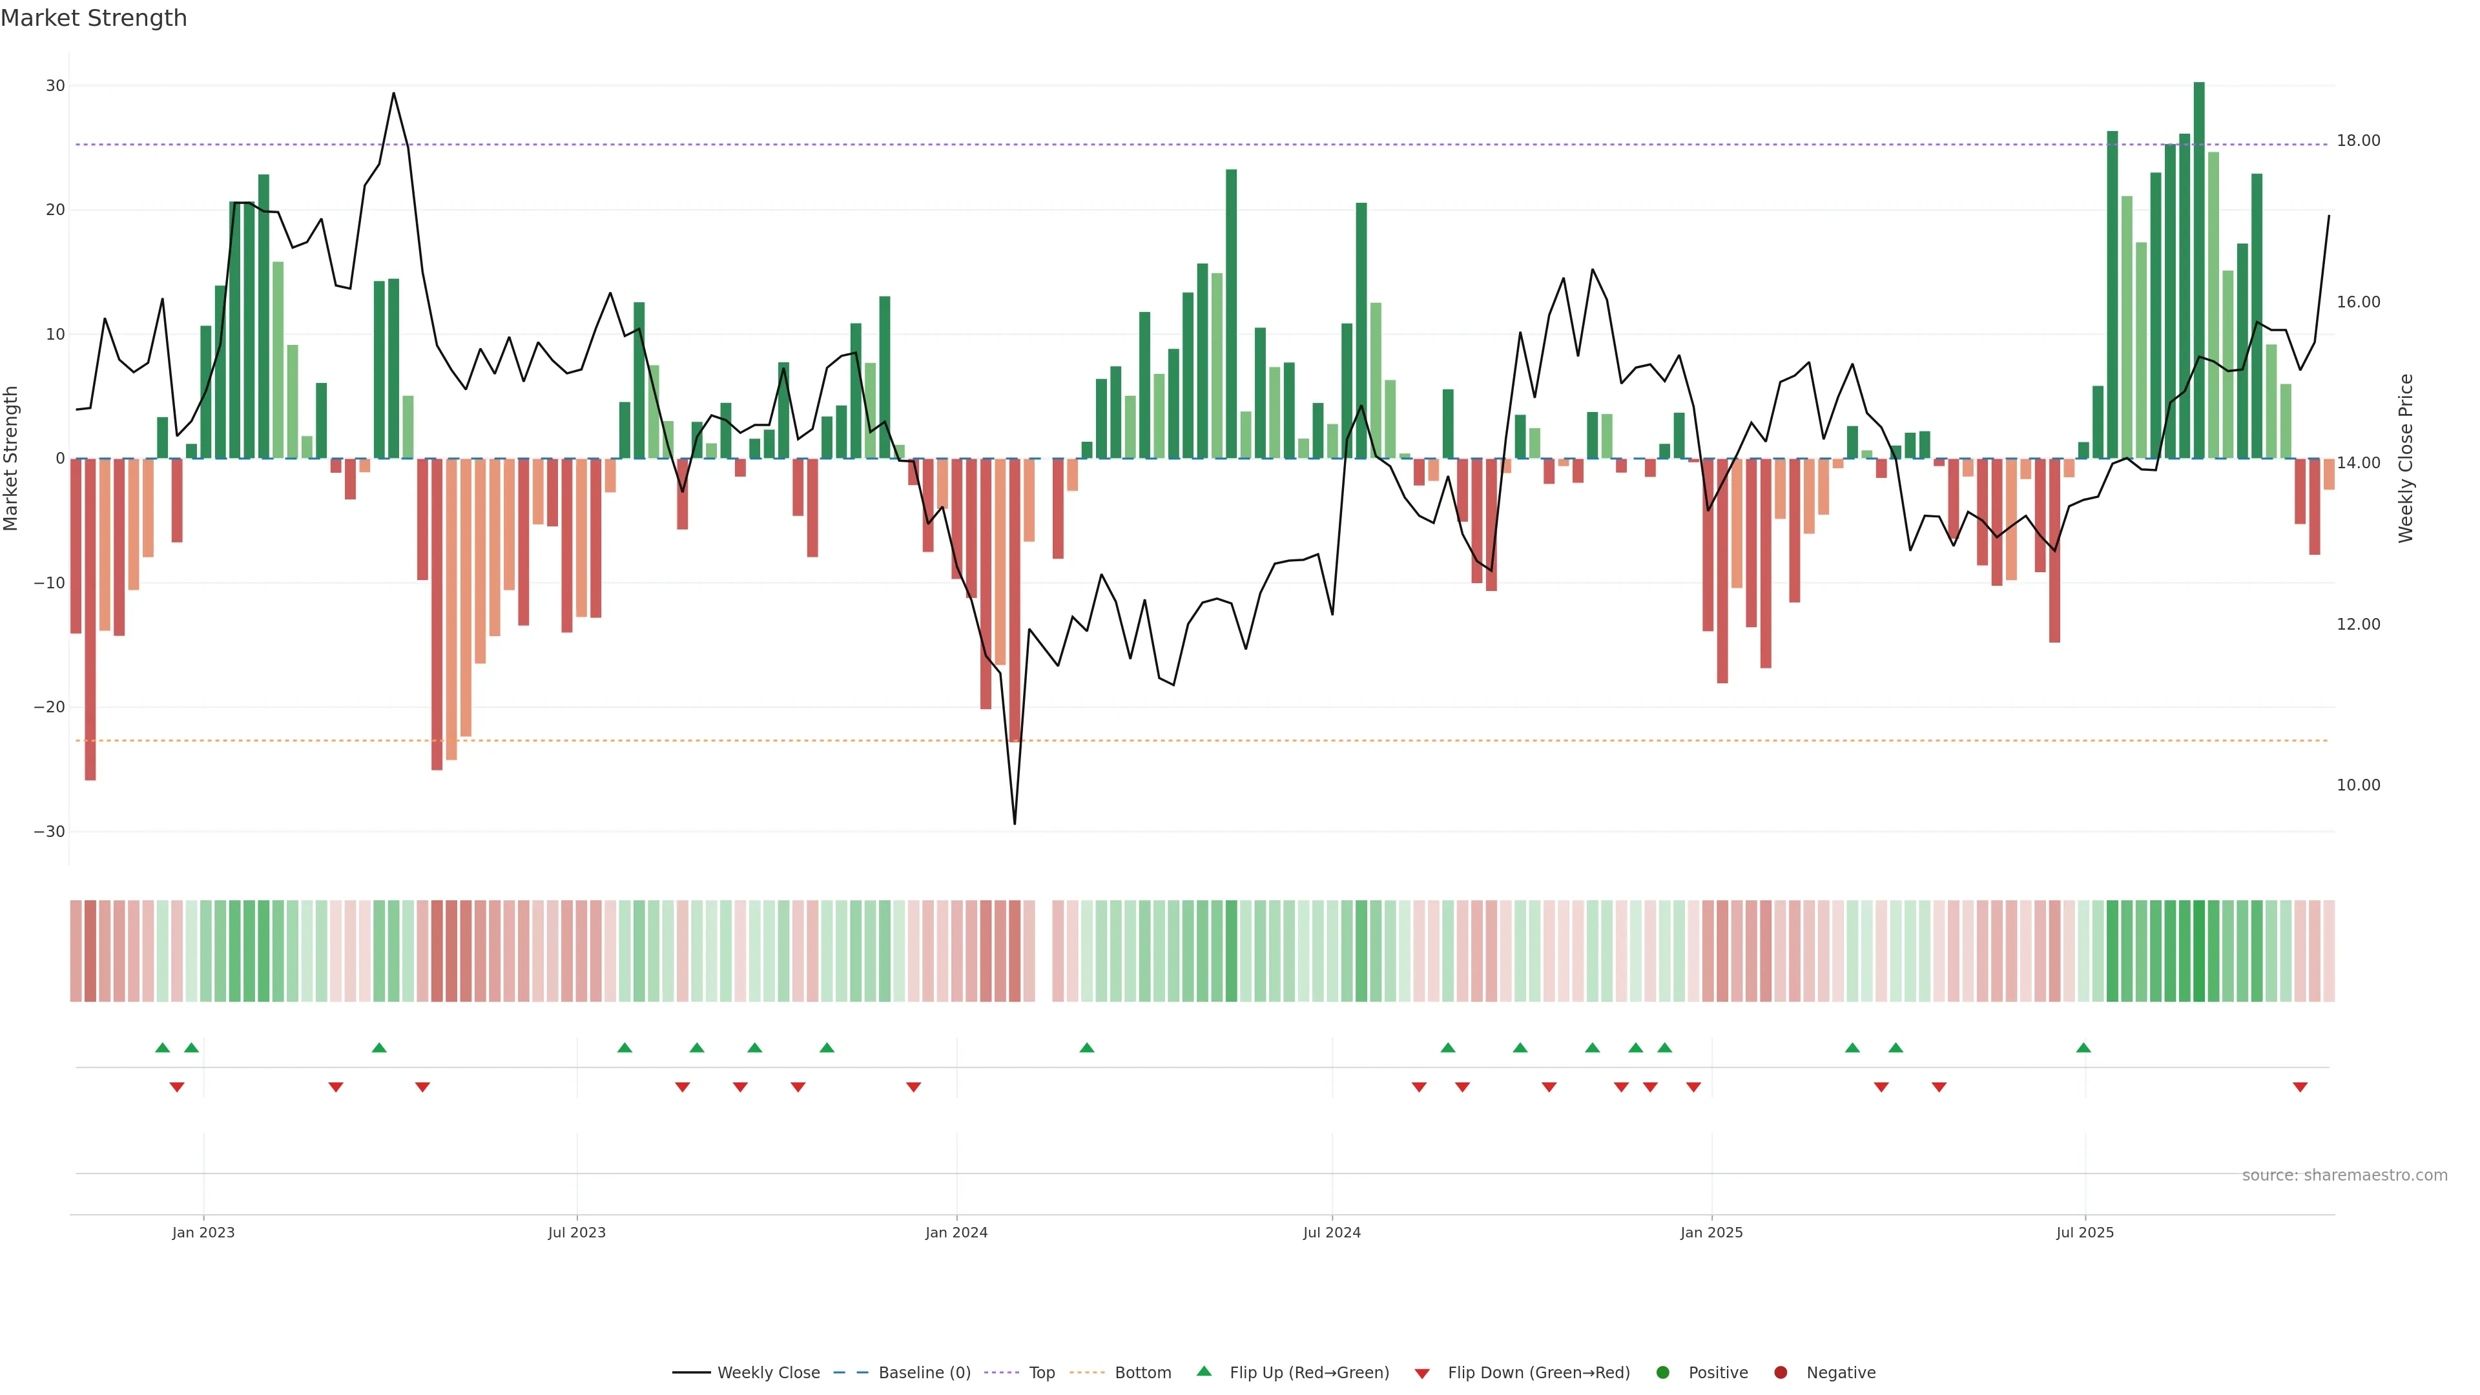Click the 18.00 right axis tick label
Viewport: 2480px width, 1395px height.
click(x=2358, y=141)
